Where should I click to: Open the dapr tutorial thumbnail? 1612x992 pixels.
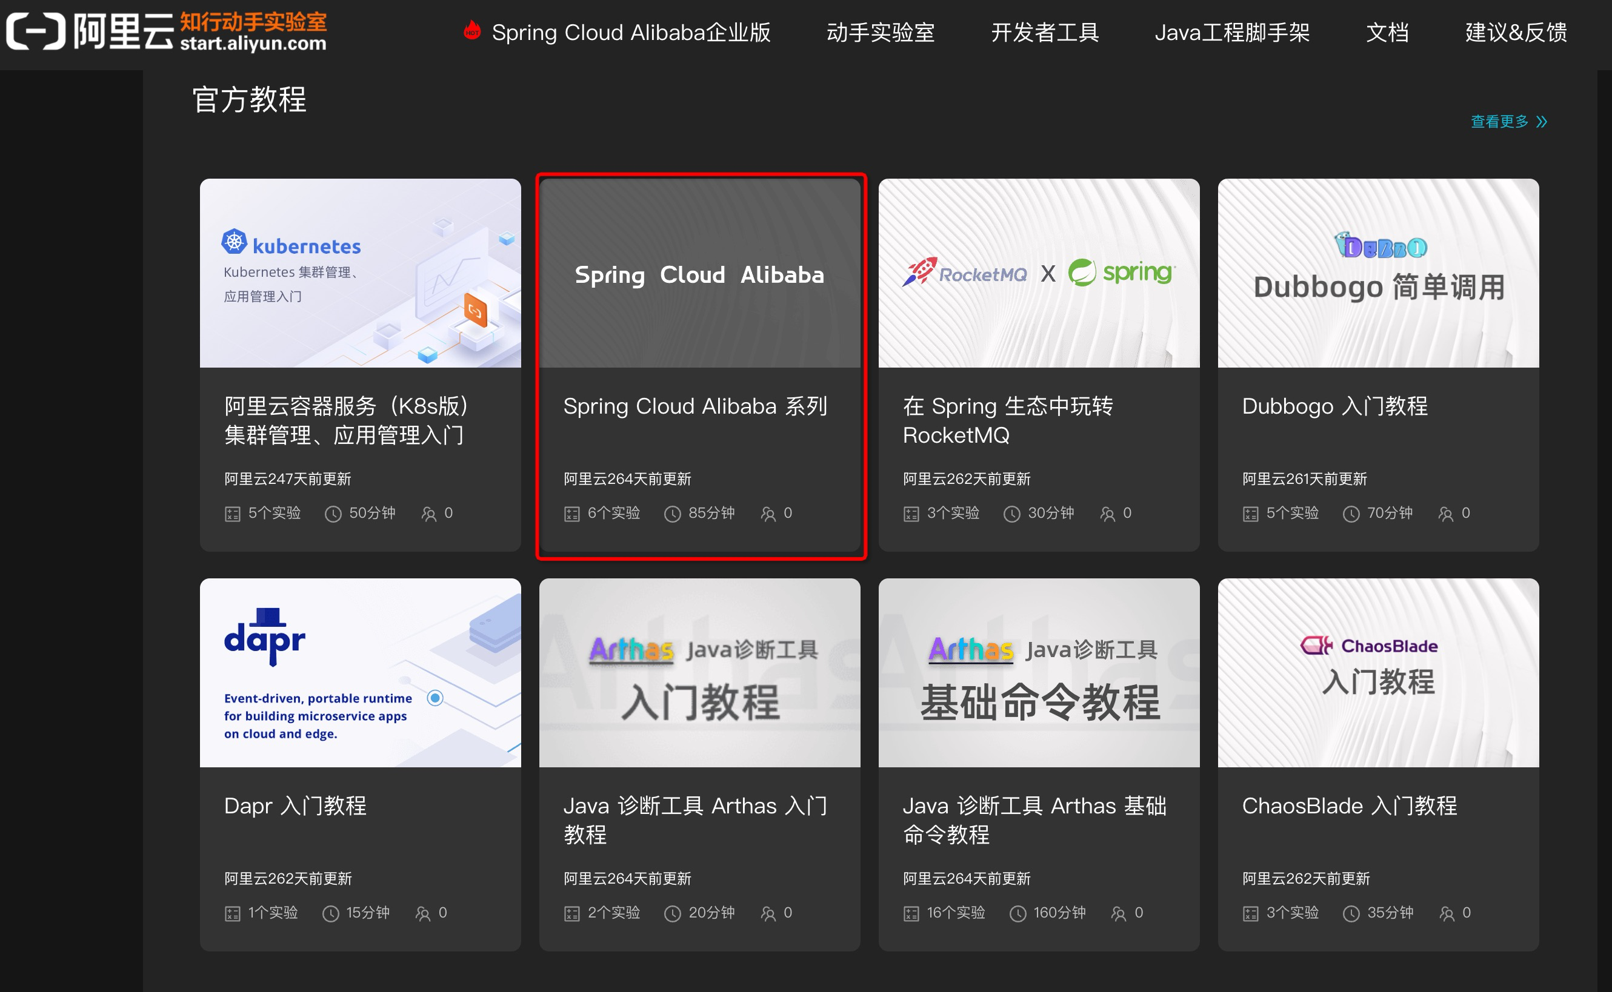coord(361,672)
